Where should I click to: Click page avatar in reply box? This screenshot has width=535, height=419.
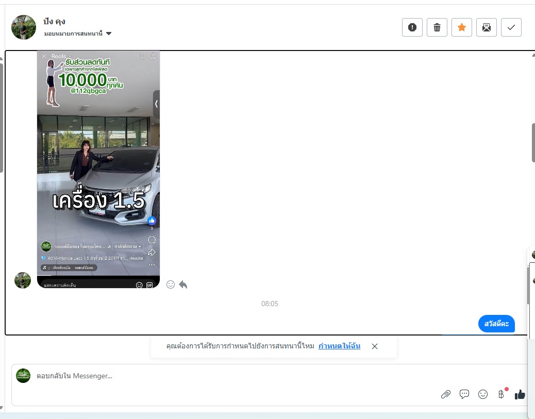coord(23,376)
